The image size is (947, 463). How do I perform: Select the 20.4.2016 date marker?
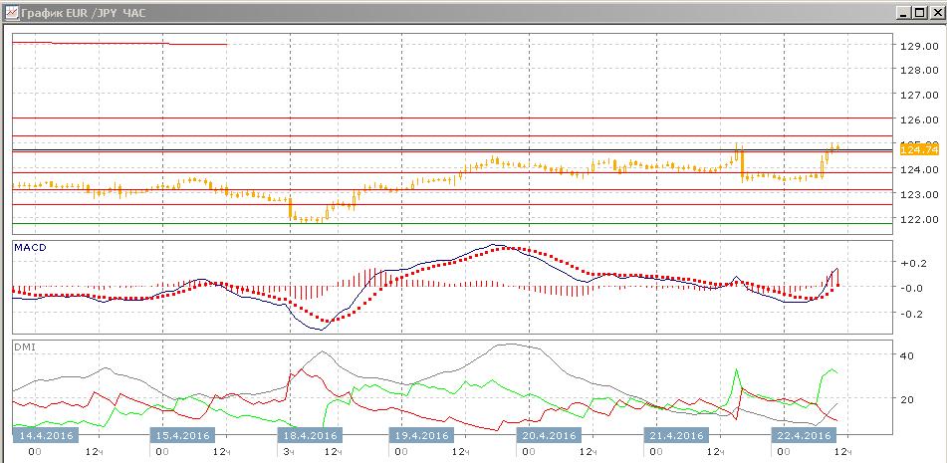point(549,435)
